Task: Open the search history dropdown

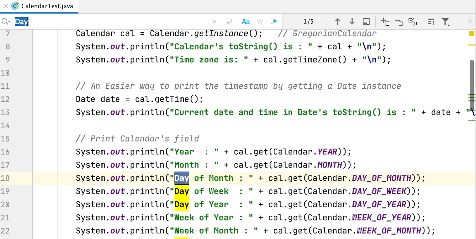Action: (x=5, y=21)
